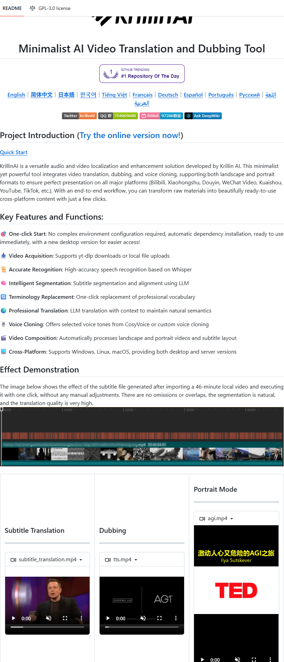Click the subtitle_translation.mp4 progress bar
Screen dimensions: 284x662
point(47,627)
